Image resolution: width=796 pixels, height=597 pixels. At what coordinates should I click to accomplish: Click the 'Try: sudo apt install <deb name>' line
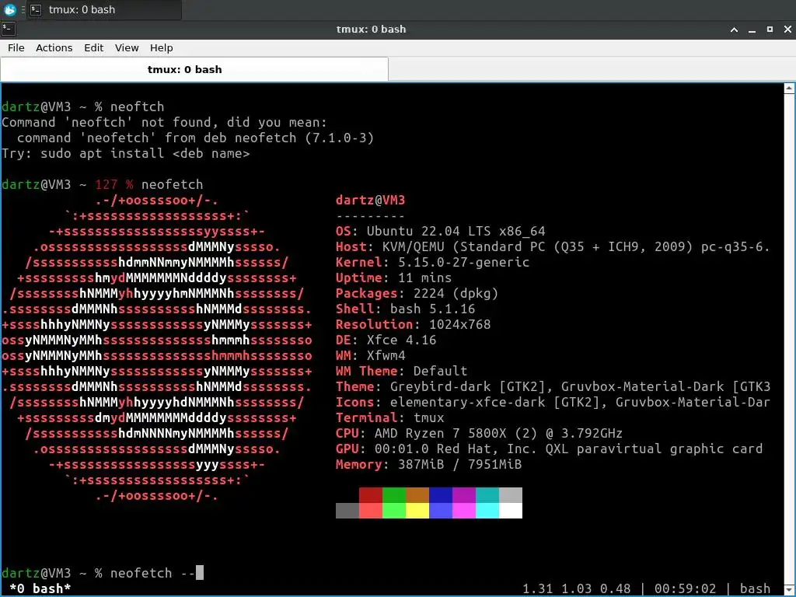[x=125, y=153]
